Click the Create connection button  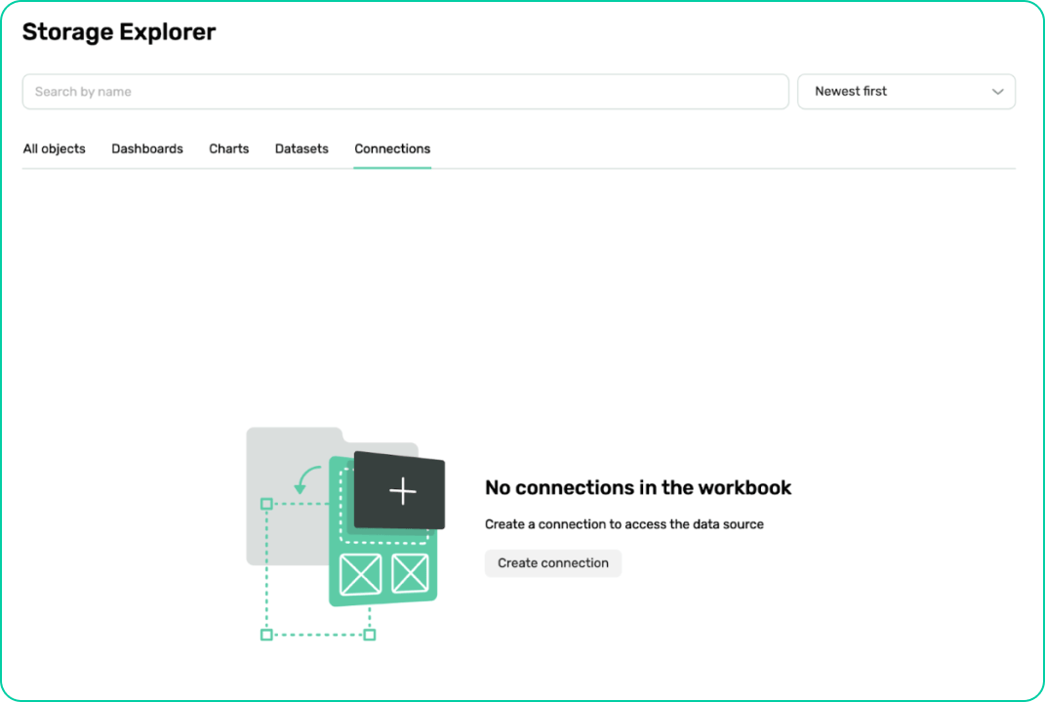[x=552, y=563]
